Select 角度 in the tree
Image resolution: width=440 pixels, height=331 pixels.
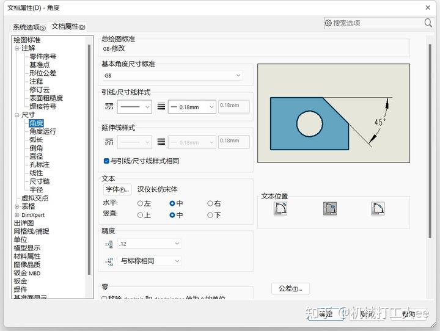pos(36,123)
